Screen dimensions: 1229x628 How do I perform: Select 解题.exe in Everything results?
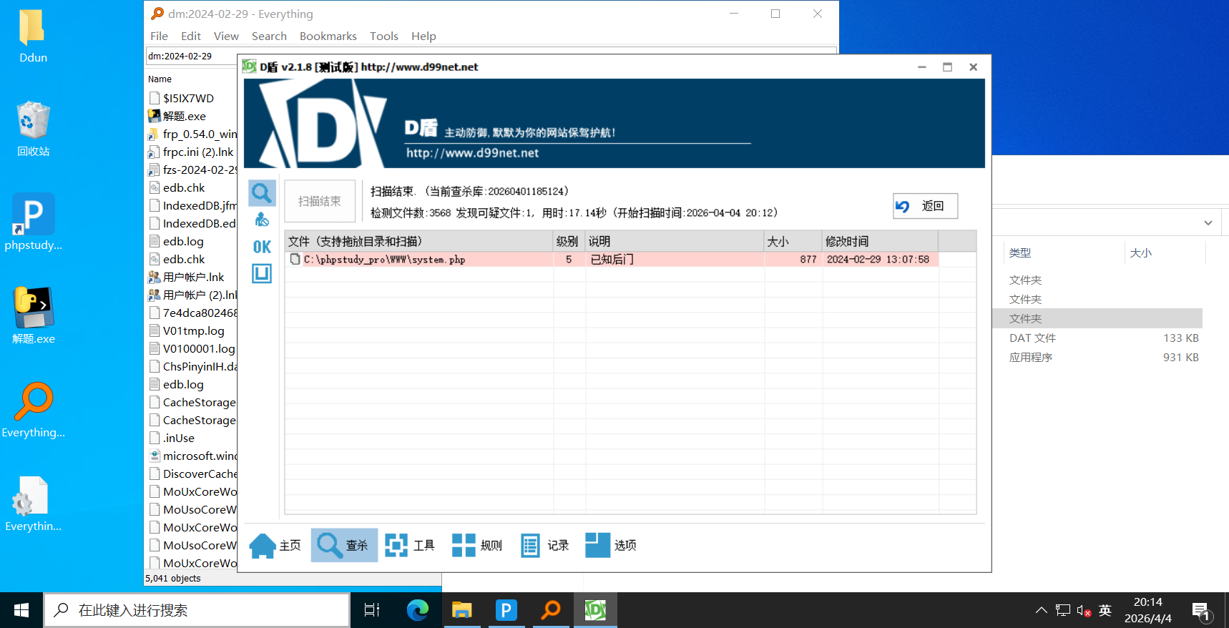185,116
